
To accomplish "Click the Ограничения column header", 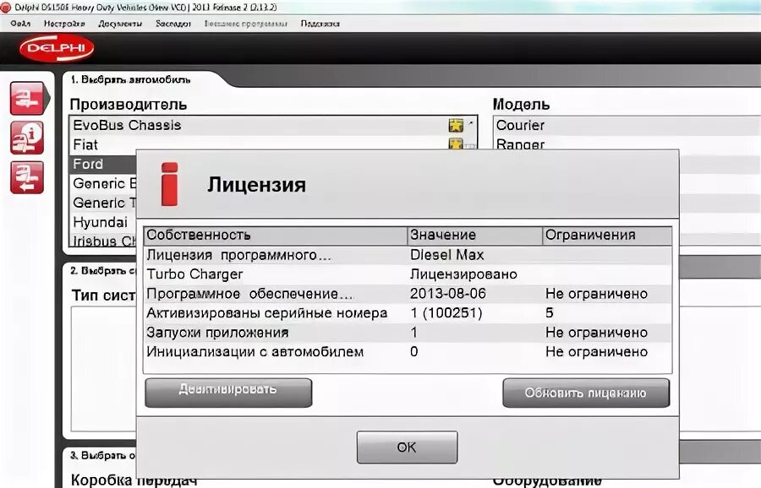I will (x=606, y=236).
